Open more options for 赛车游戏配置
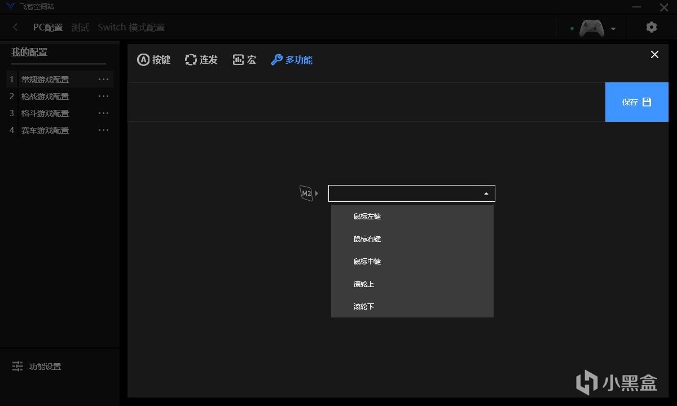This screenshot has height=406, width=677. (104, 130)
